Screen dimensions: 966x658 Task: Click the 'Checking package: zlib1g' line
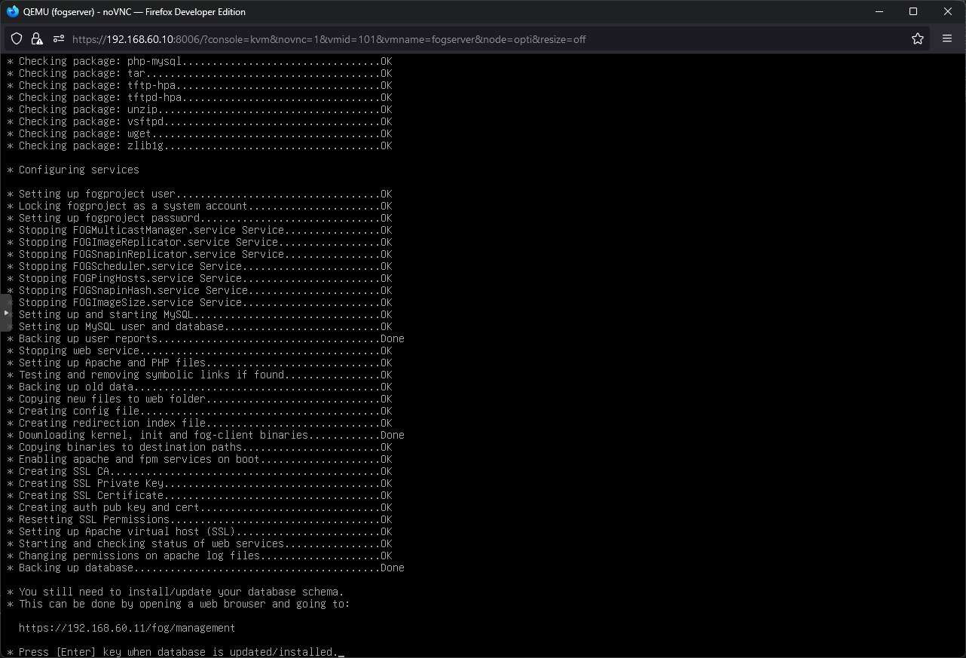(200, 145)
